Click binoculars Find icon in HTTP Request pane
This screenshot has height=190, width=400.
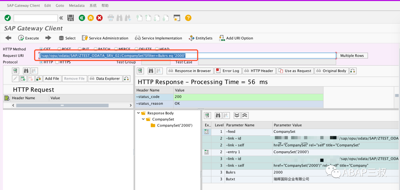coord(26,70)
